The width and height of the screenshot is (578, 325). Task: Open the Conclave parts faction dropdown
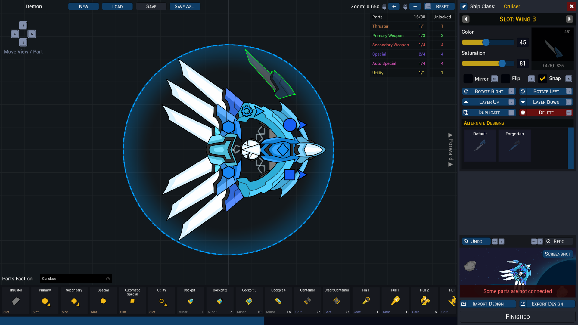click(76, 278)
